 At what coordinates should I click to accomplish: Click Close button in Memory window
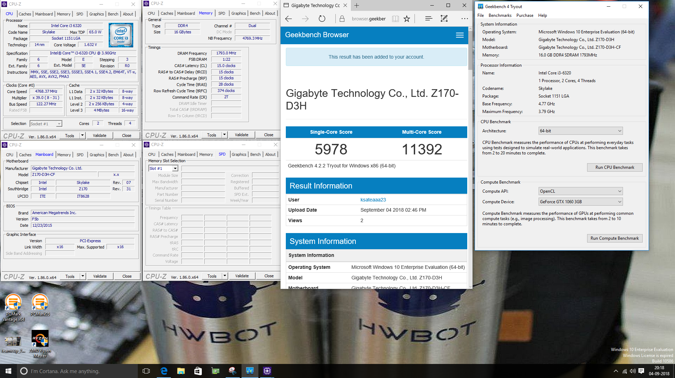(269, 135)
